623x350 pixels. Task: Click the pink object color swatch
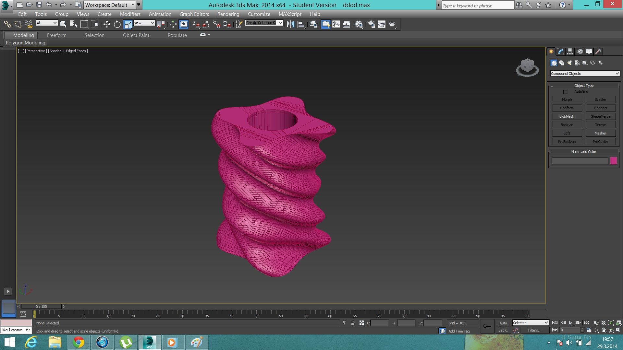click(613, 161)
